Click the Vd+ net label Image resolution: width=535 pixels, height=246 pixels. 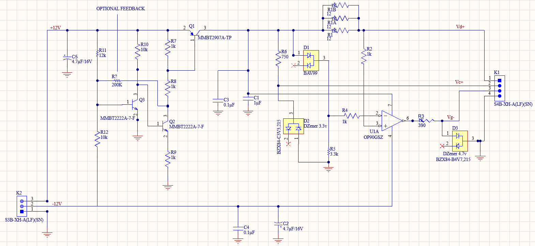460,27
